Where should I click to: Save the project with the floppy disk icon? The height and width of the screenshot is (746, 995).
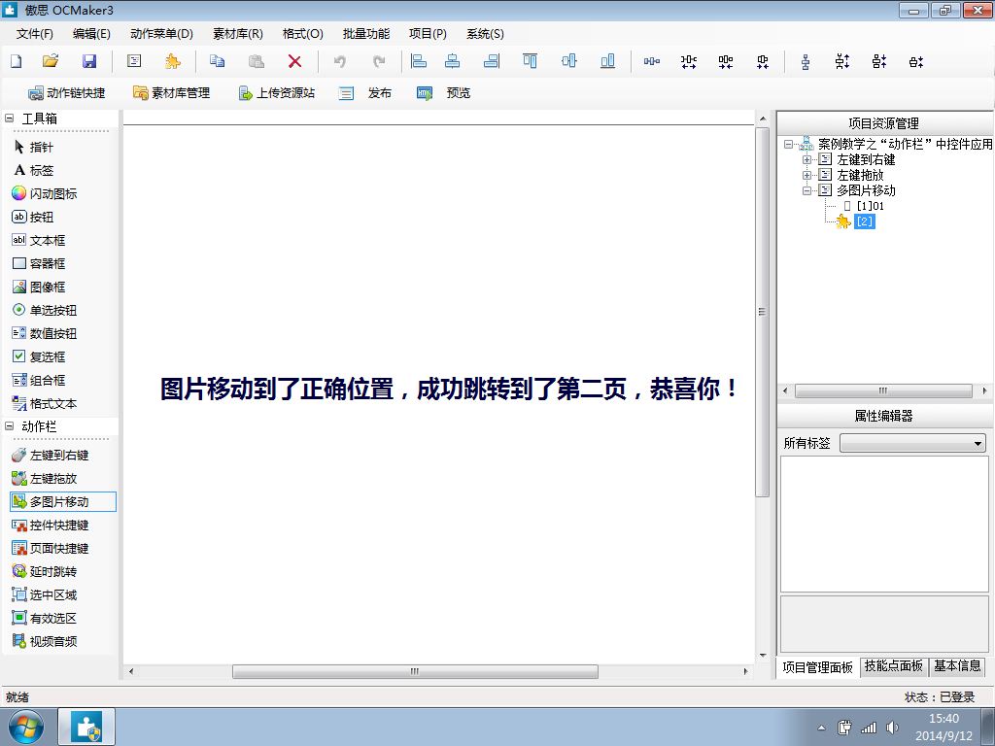tap(89, 61)
